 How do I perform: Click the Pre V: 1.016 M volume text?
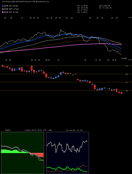click(x=105, y=8)
